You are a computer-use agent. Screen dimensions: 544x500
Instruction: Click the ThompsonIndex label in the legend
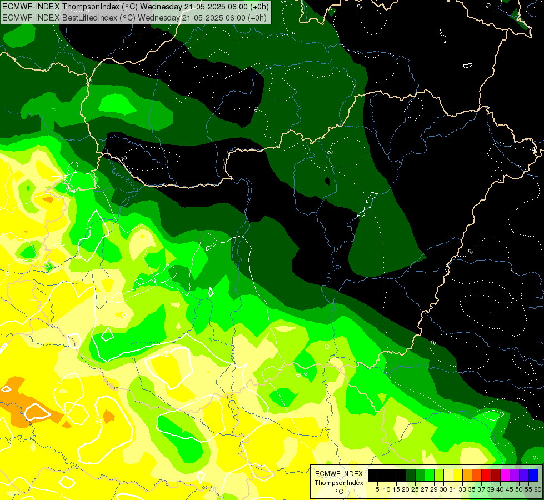click(x=339, y=483)
